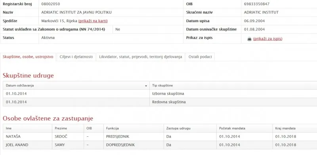Switch to the 'Ostali podaci' tab

pos(200,57)
